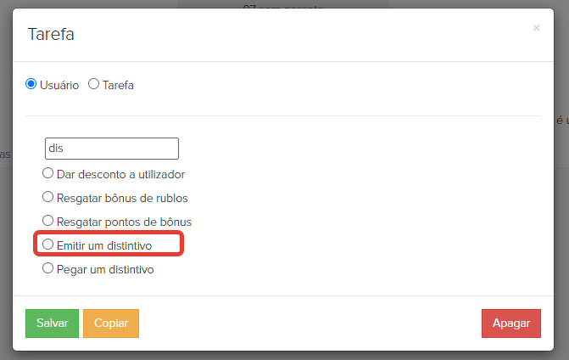Click the 'Resgatar pontos de bônus' label text

click(x=124, y=222)
